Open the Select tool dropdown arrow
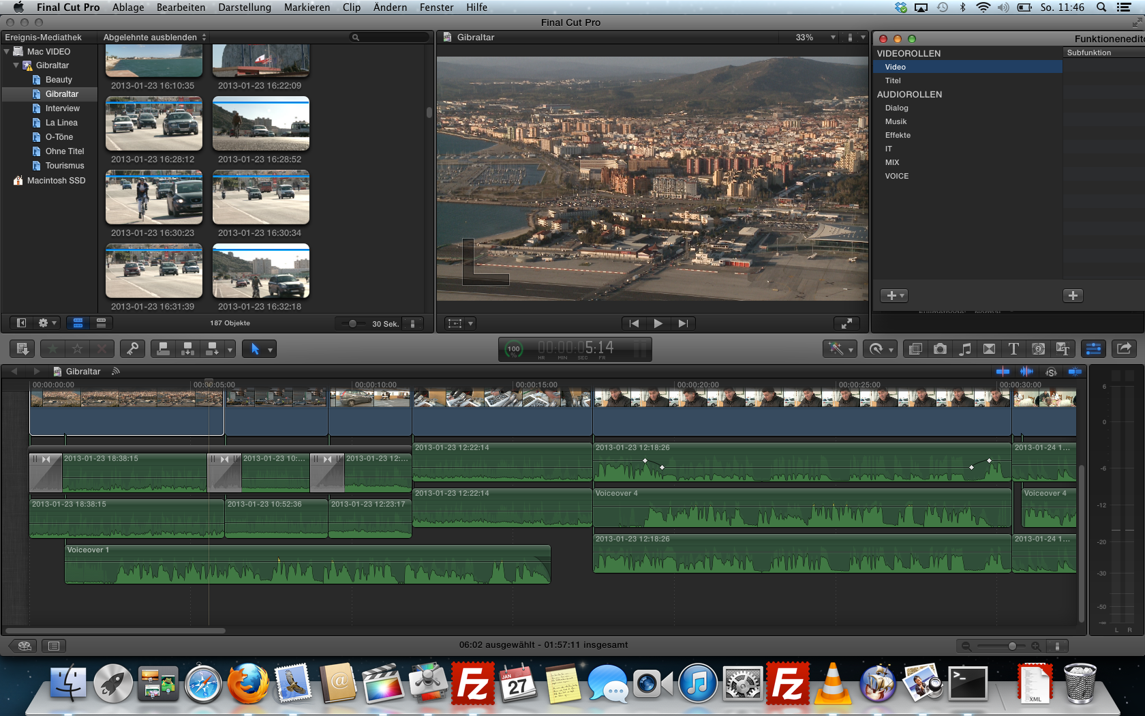Image resolution: width=1145 pixels, height=716 pixels. (x=270, y=350)
